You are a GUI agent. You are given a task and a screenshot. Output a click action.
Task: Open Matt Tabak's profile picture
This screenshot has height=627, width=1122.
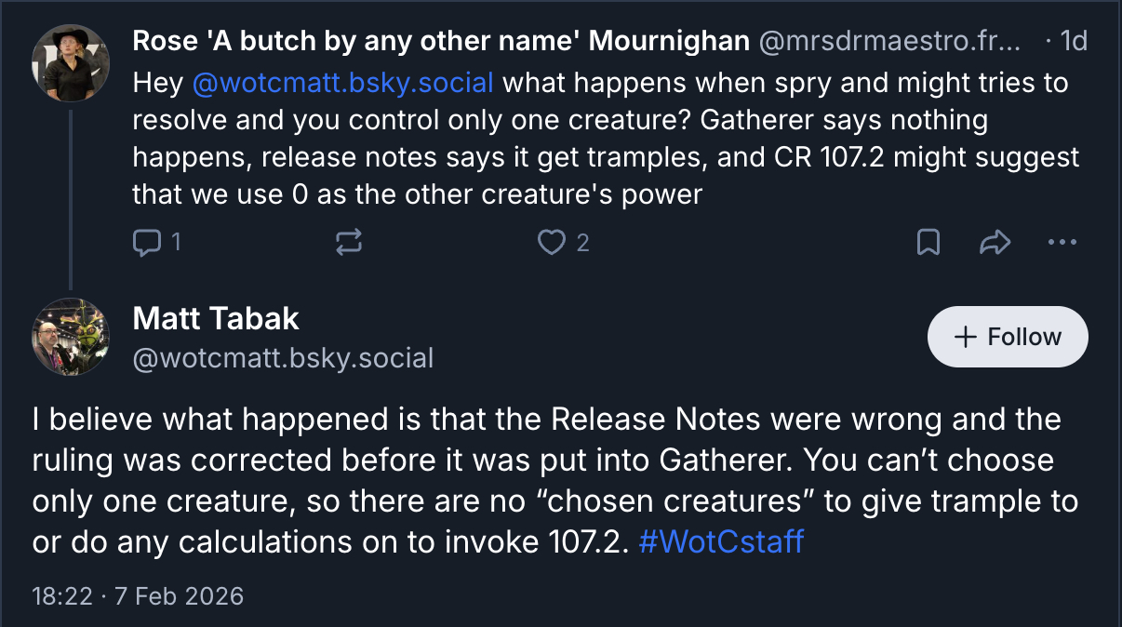pyautogui.click(x=71, y=337)
